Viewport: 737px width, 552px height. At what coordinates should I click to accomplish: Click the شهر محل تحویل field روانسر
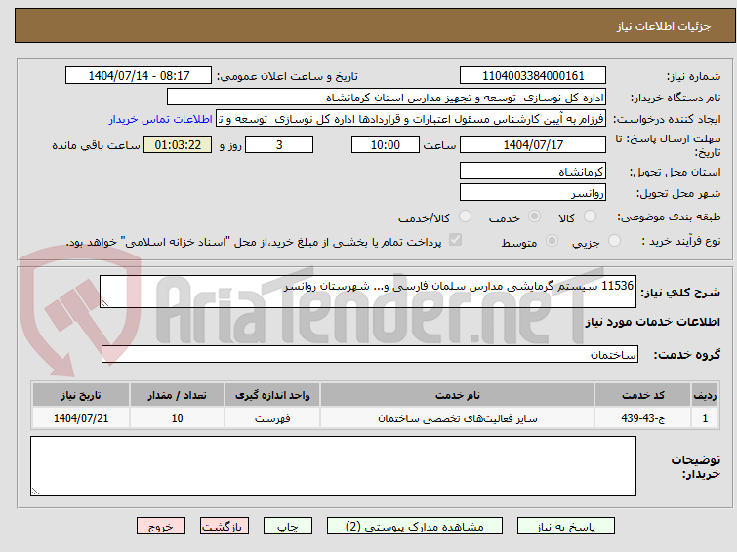point(533,192)
